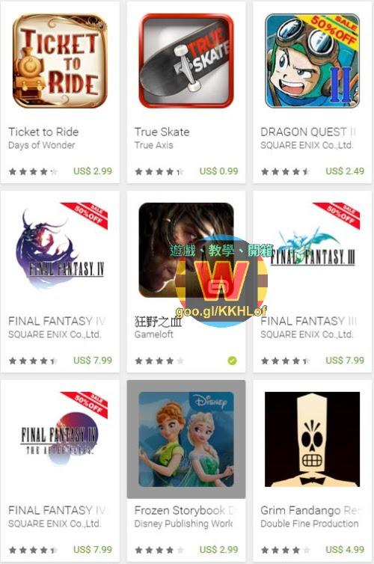
Task: Open the Gameloft developer link
Action: coord(154,334)
